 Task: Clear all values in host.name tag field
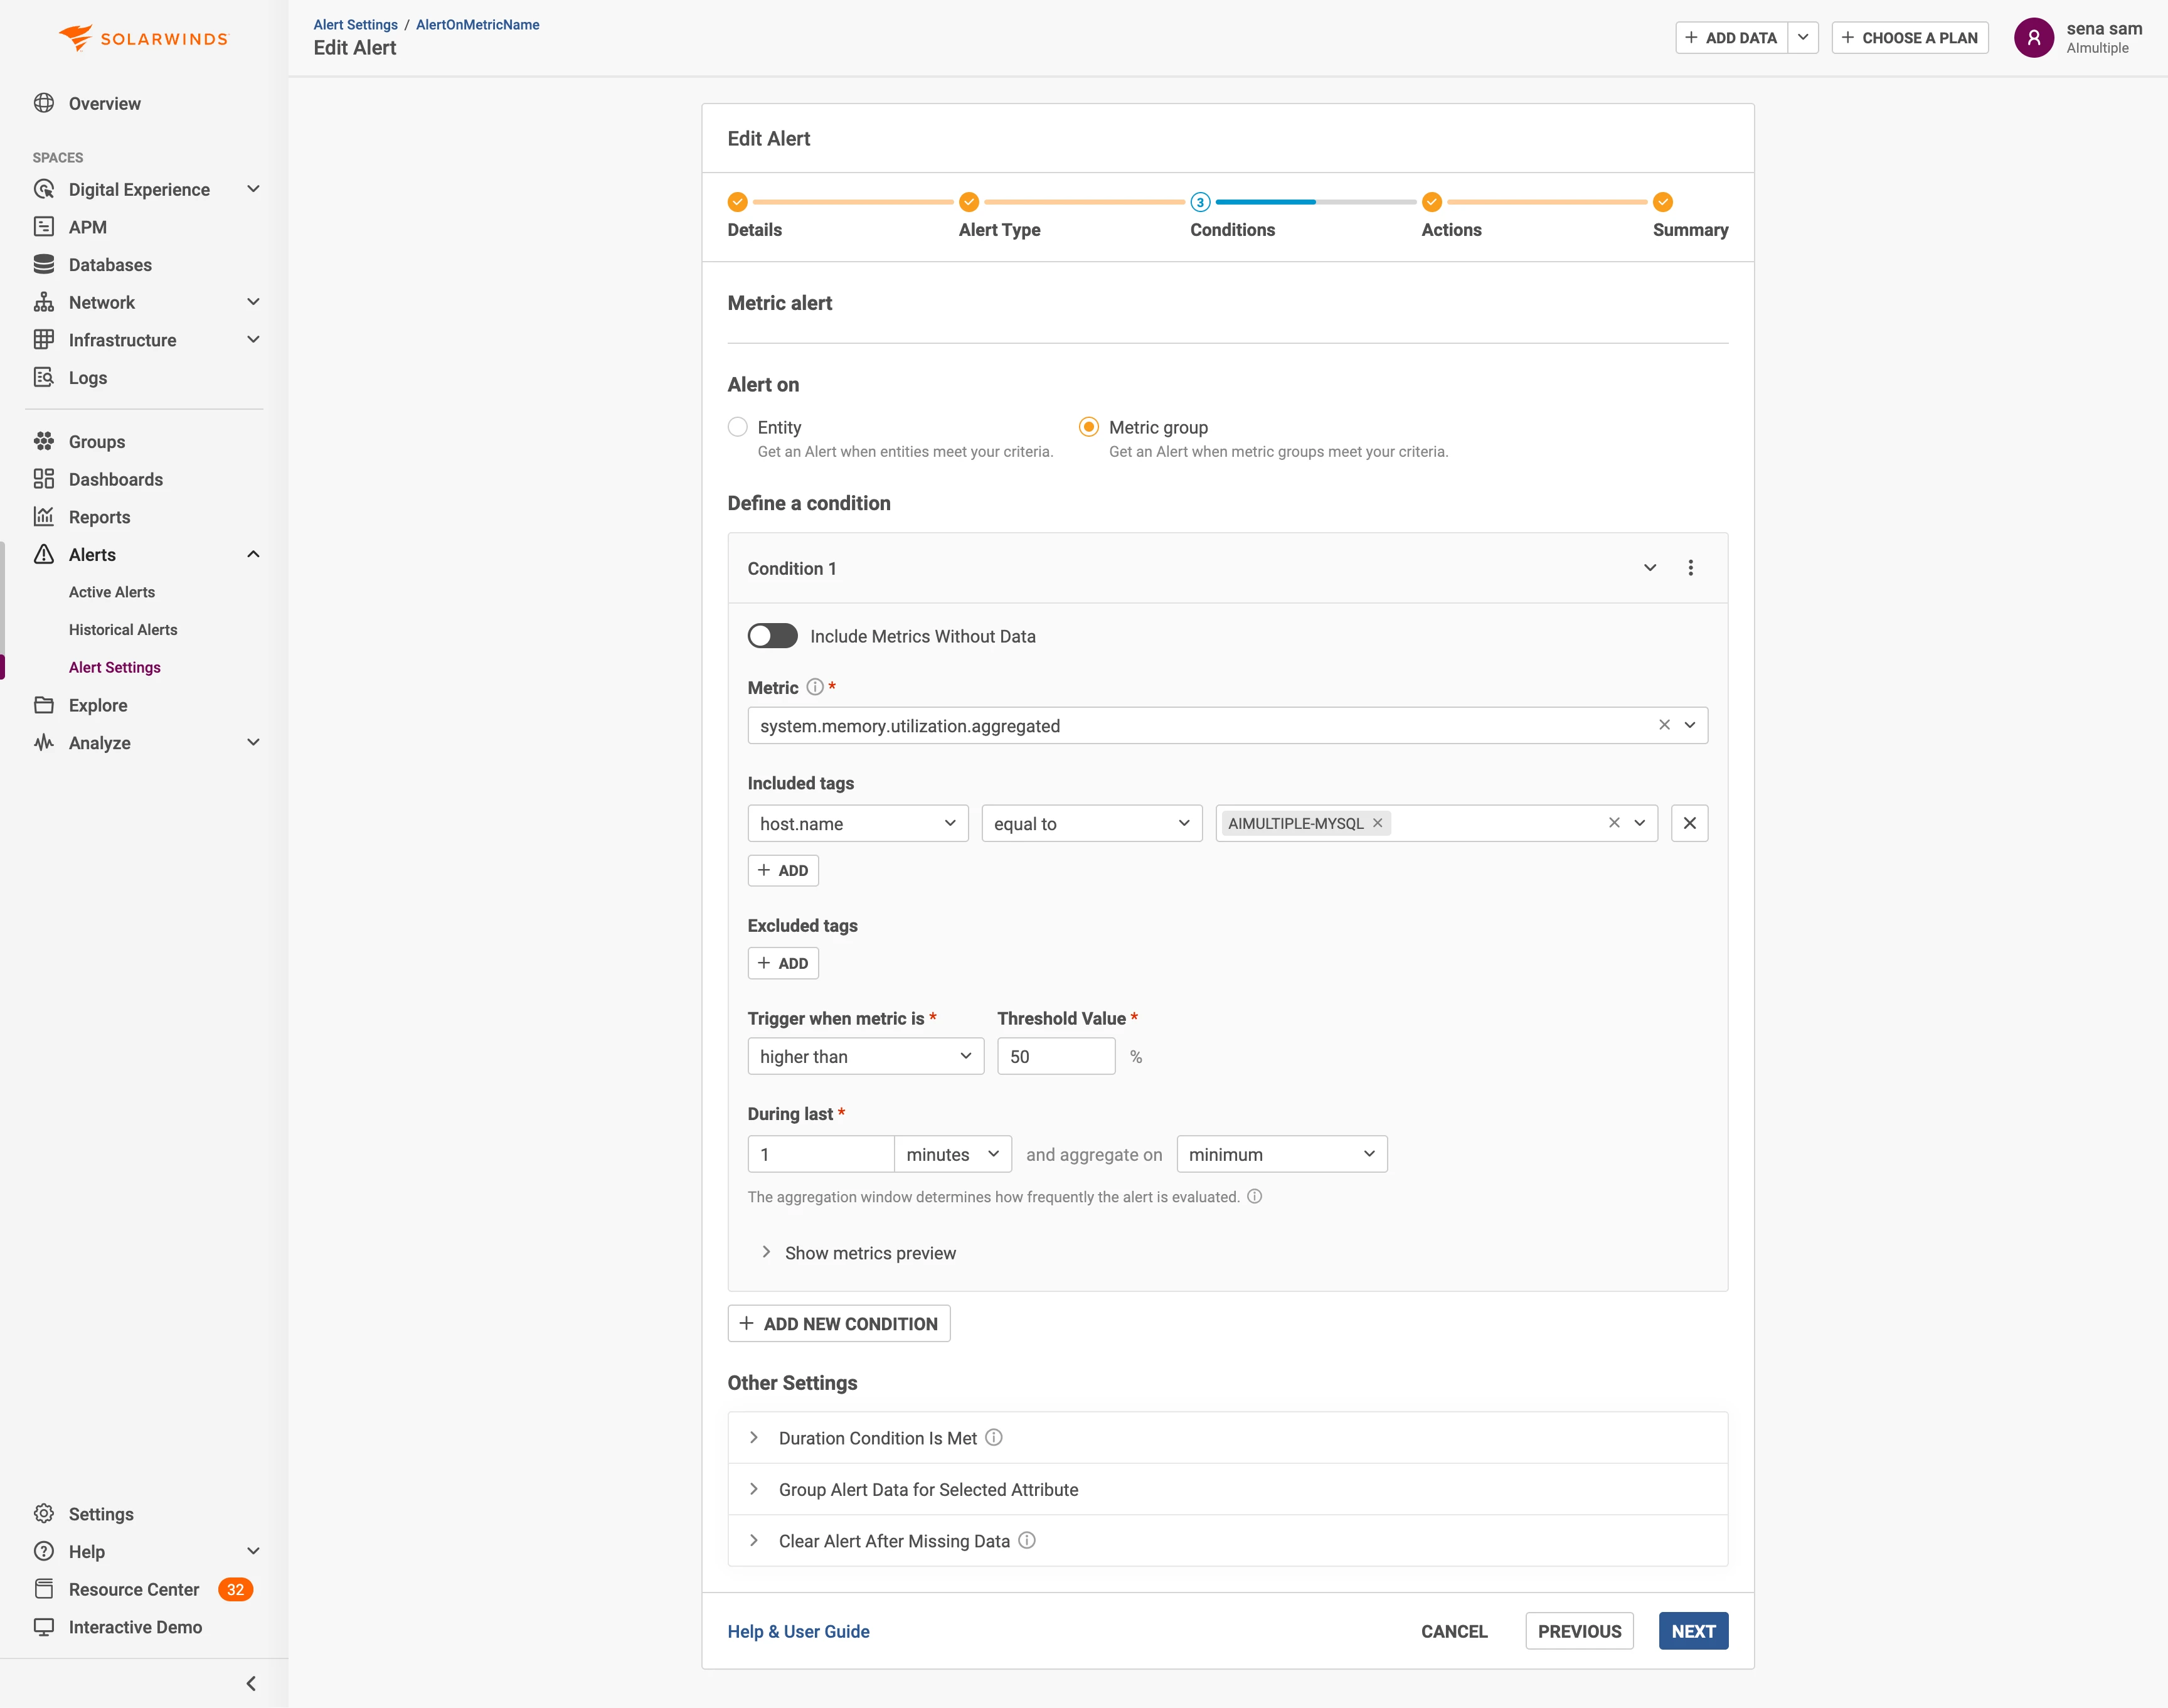click(1614, 823)
